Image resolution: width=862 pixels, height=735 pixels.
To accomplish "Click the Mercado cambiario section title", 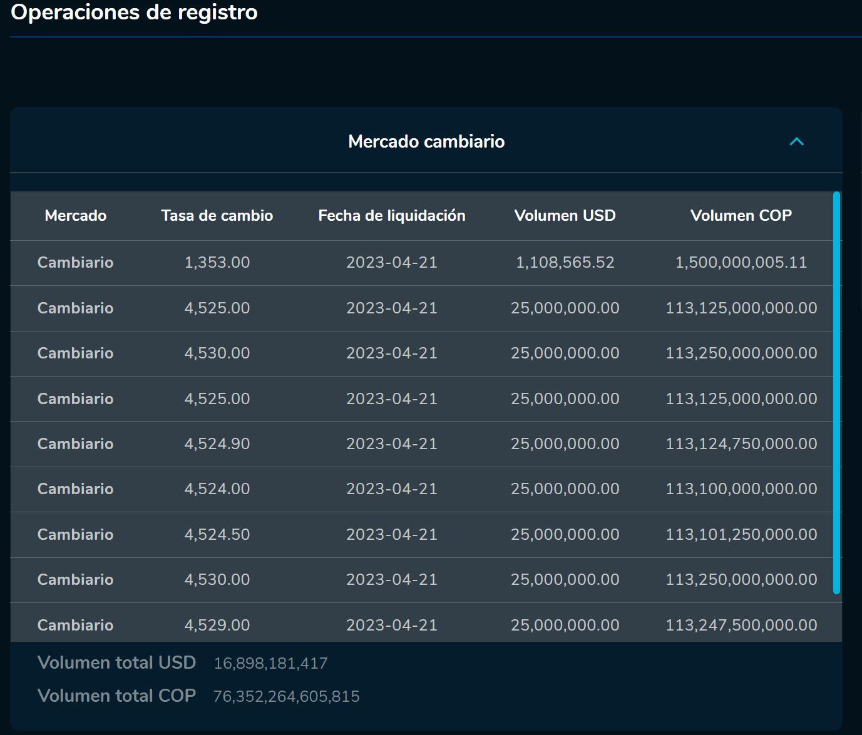I will (x=426, y=142).
